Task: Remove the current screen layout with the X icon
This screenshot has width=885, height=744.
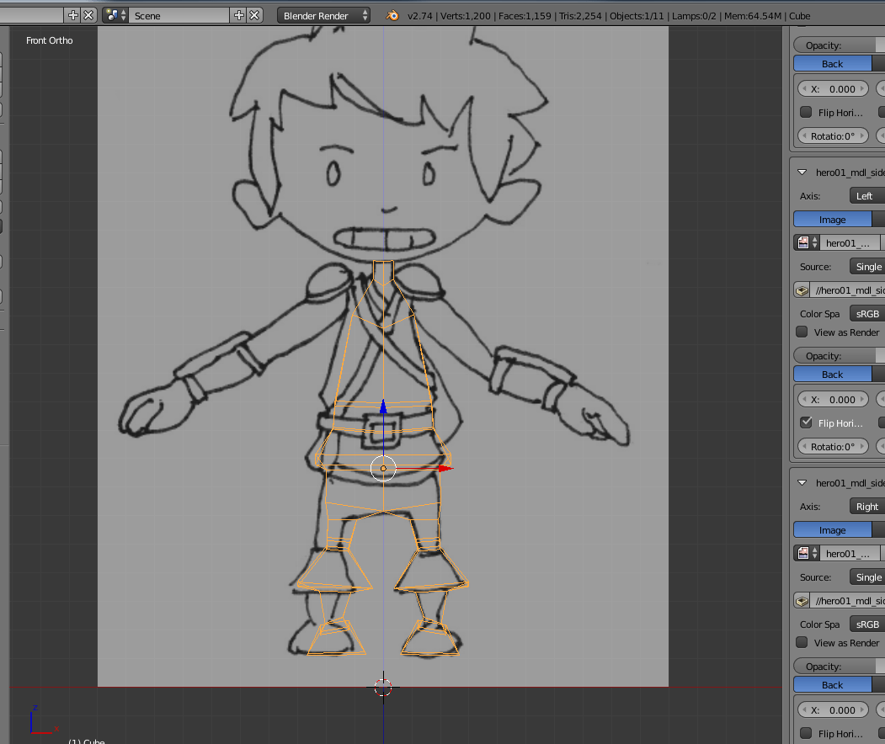Action: click(x=88, y=14)
